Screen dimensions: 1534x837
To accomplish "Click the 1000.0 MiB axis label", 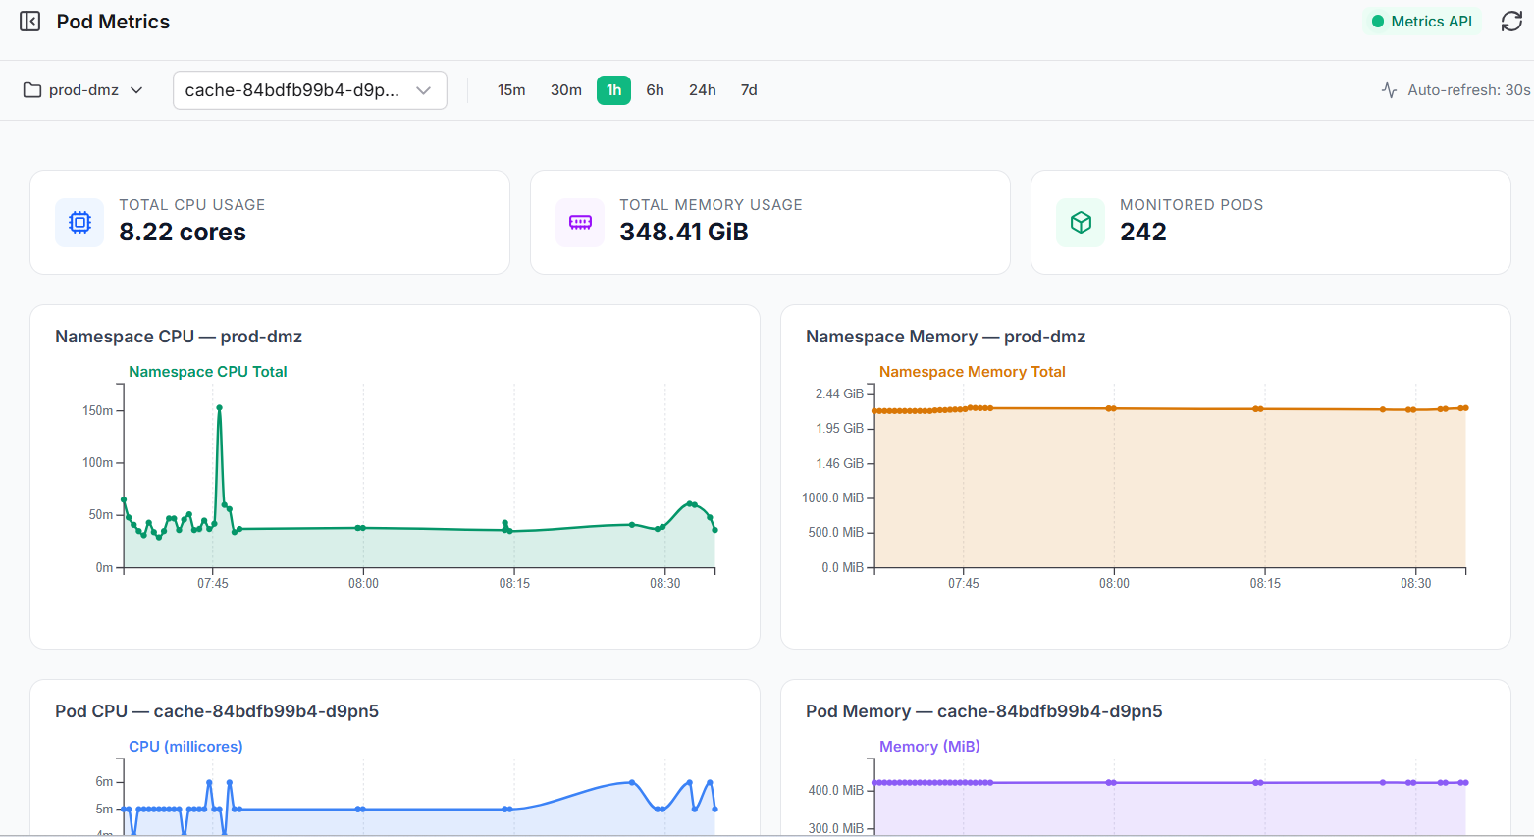I will (833, 498).
